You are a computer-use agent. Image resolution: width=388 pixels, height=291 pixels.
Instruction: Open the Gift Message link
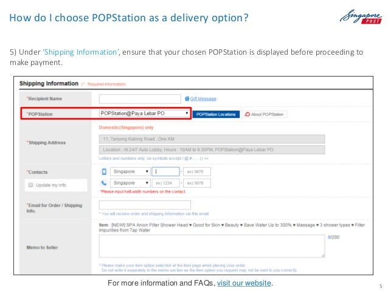(203, 98)
